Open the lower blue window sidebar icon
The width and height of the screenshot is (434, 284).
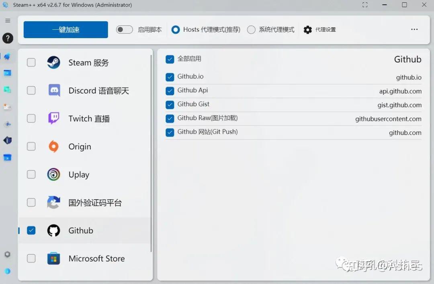pos(8,157)
